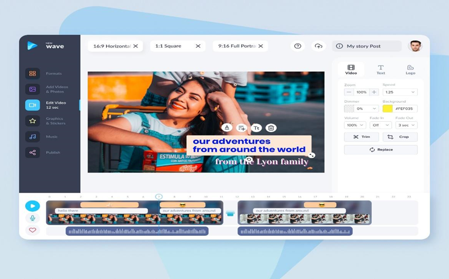Click the Crop button
Image resolution: width=449 pixels, height=279 pixels.
[400, 137]
